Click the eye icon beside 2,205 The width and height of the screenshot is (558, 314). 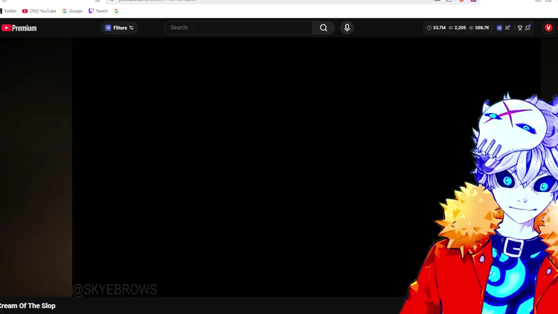pyautogui.click(x=451, y=27)
